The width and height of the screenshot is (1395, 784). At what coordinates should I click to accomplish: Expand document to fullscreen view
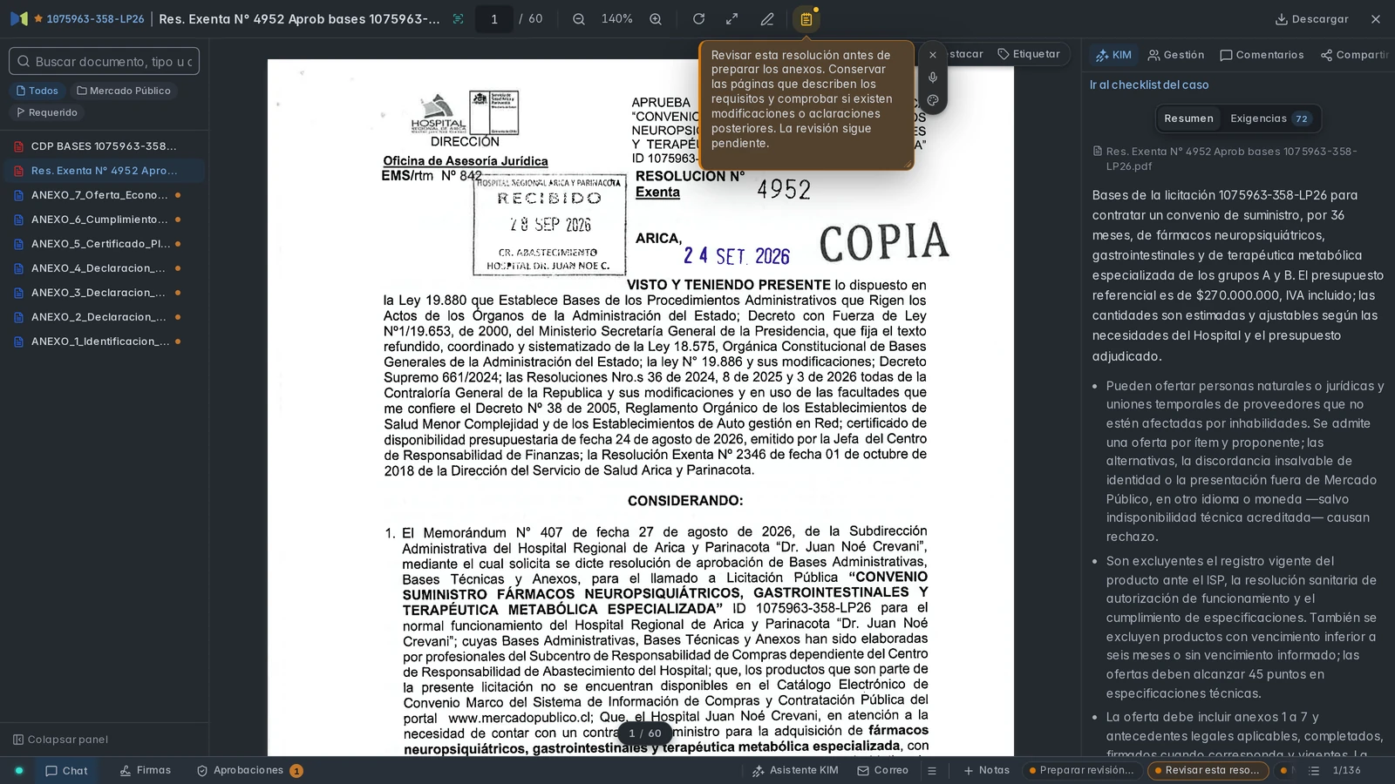pyautogui.click(x=732, y=19)
